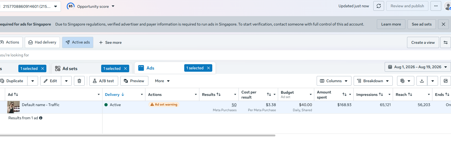Screen dimensions: 451x141
Task: Click the $168.93 amount spent value
Action: click(344, 105)
